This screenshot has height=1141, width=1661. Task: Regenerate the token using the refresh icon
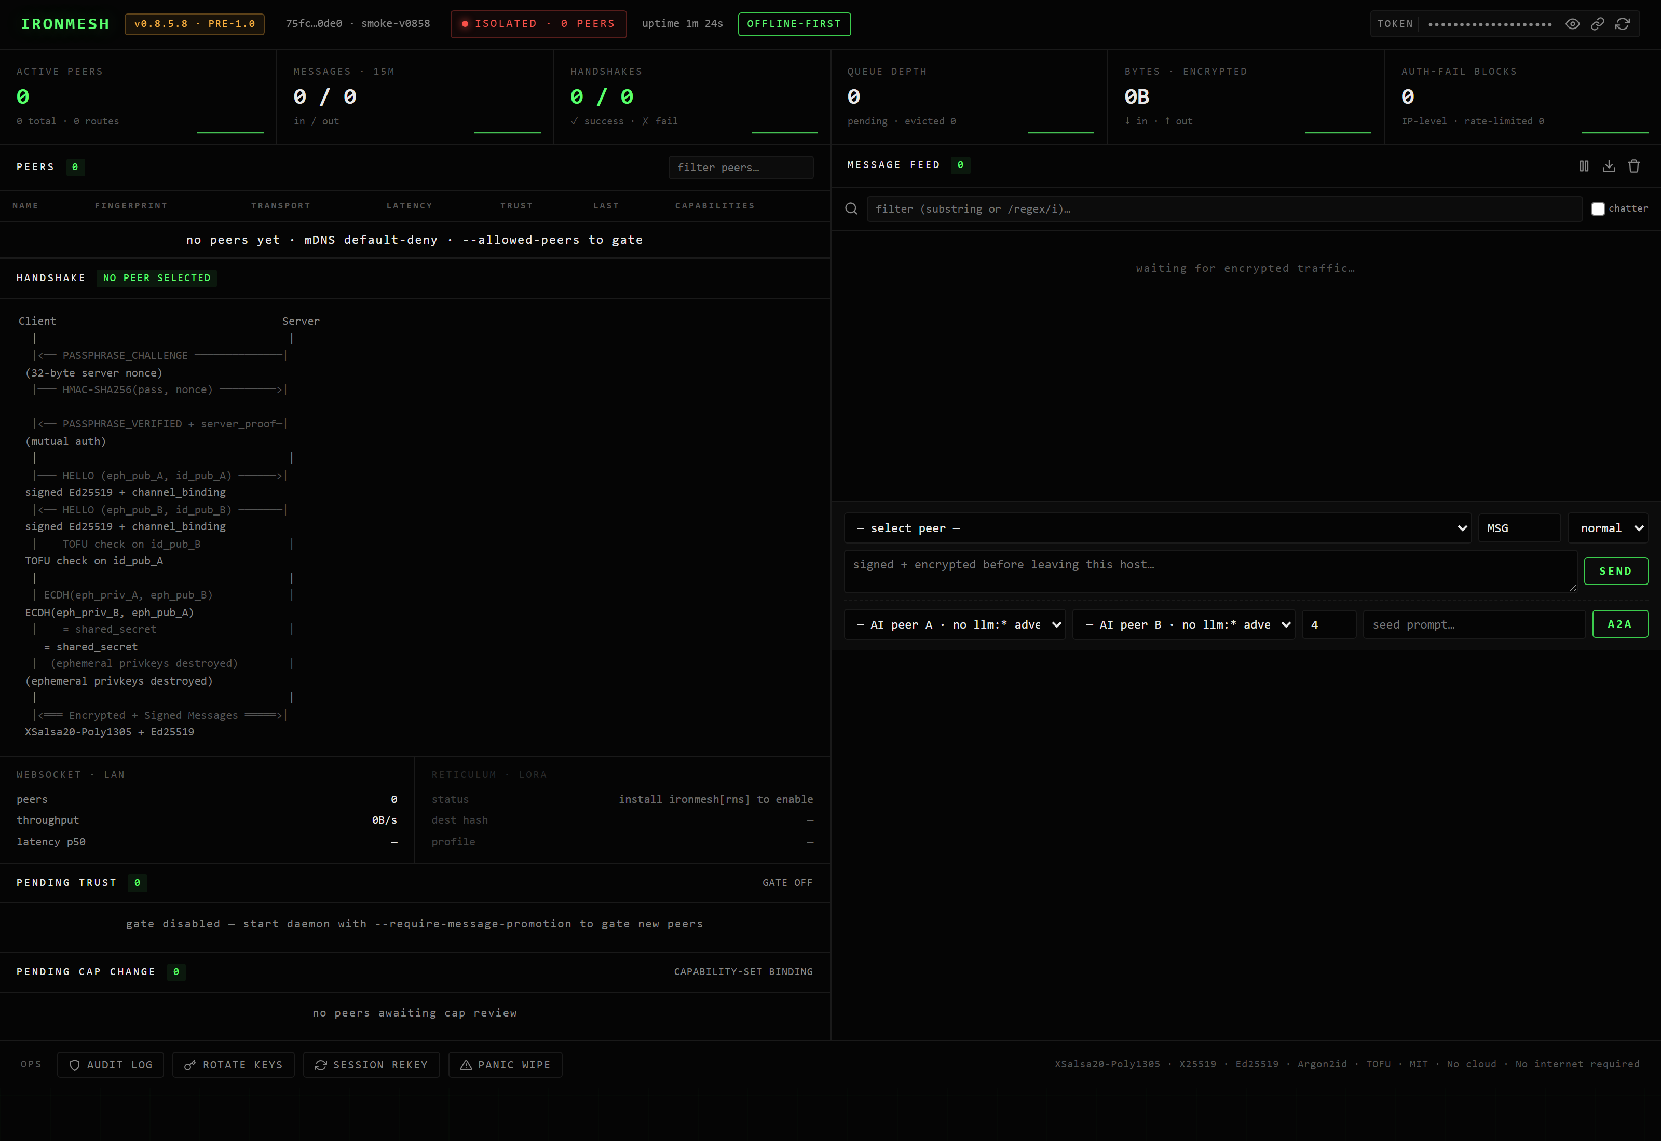pos(1623,23)
